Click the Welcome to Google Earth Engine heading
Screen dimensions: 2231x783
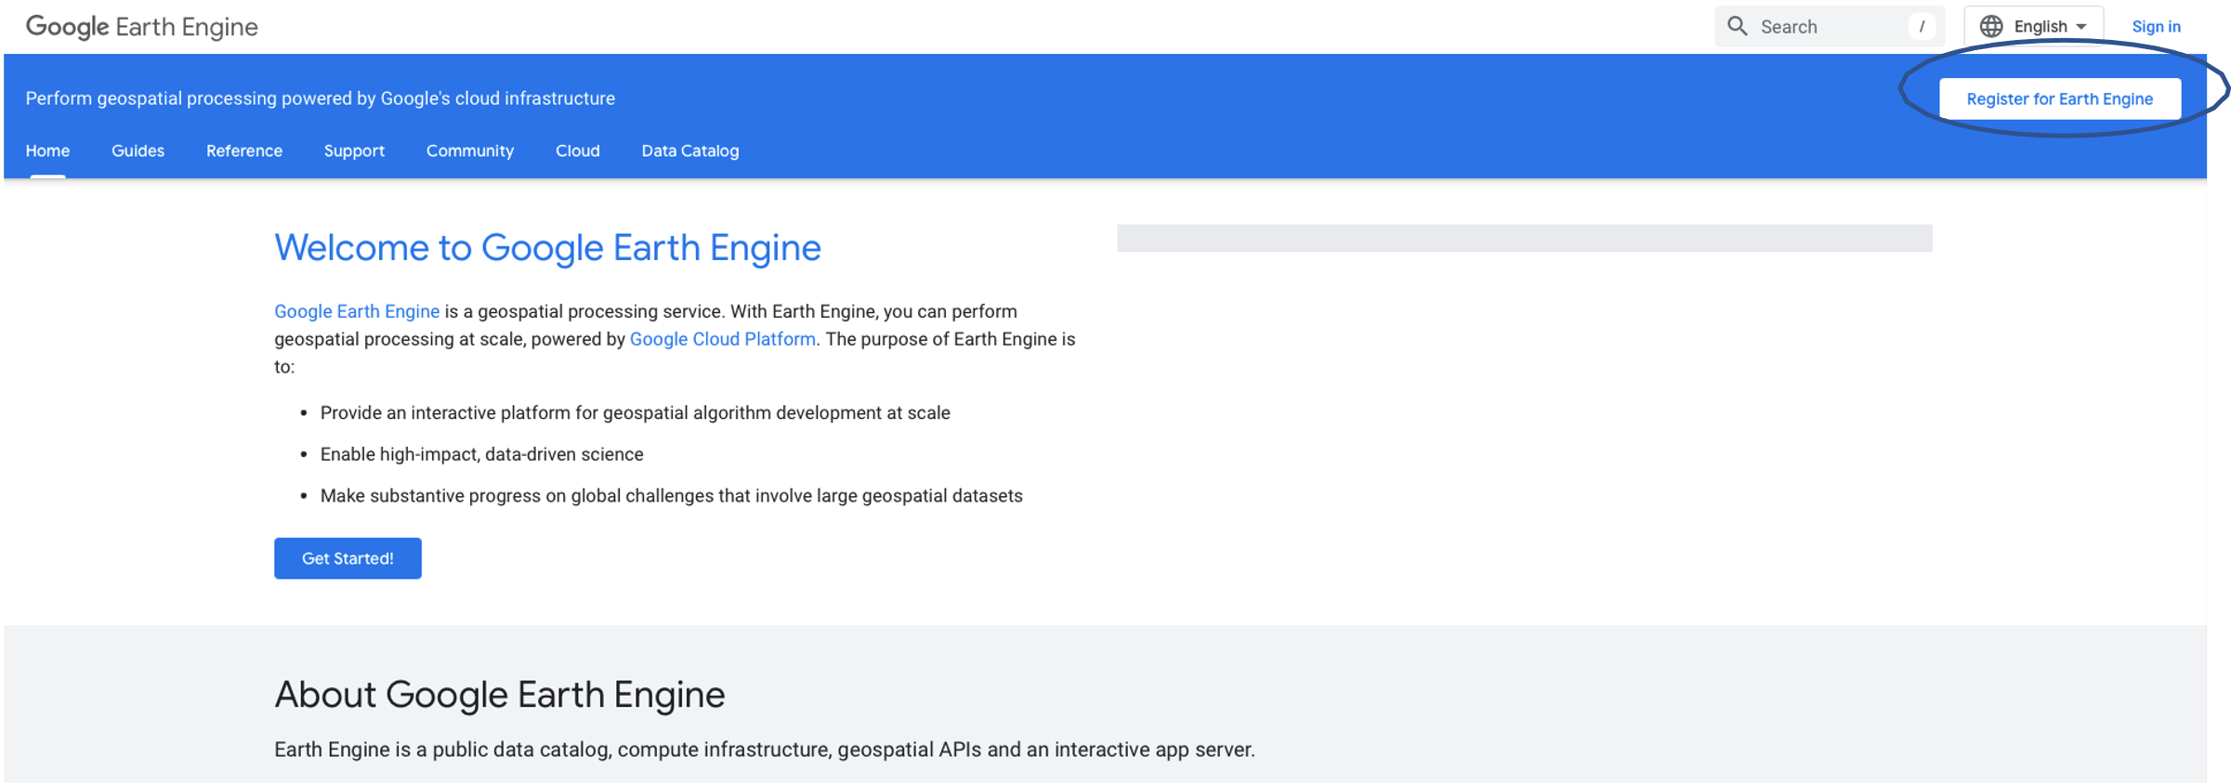click(x=547, y=248)
